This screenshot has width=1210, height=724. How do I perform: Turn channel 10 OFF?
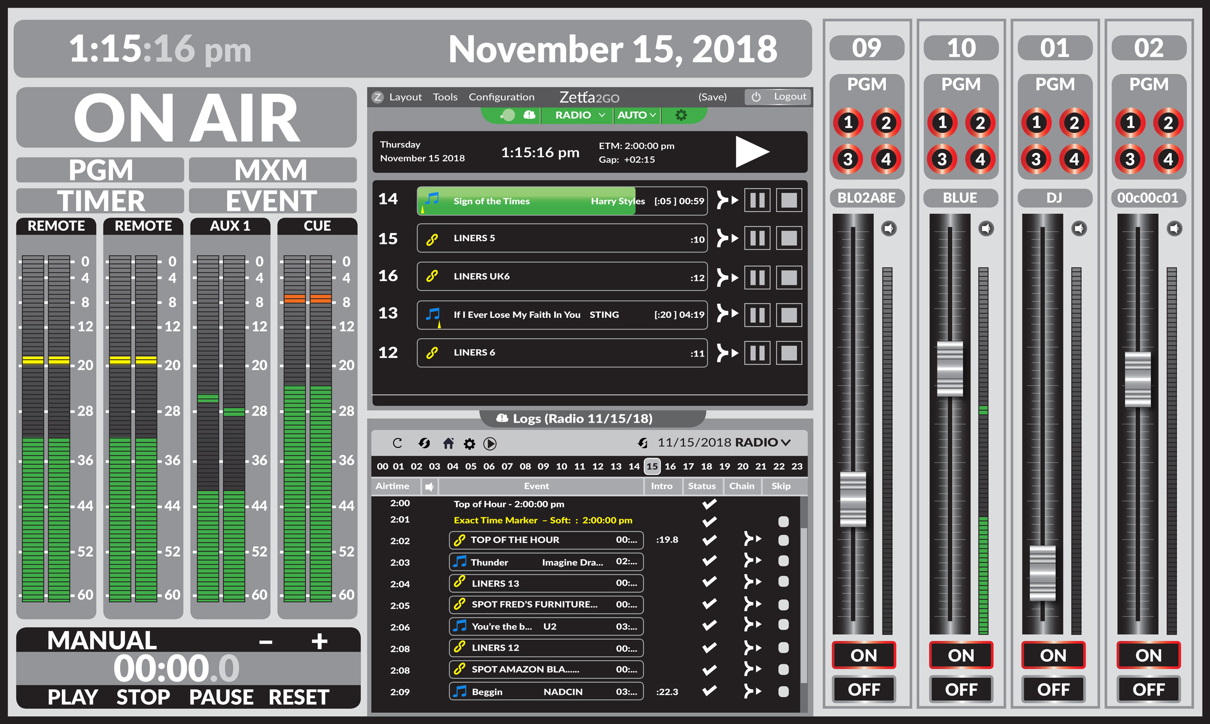[x=961, y=689]
